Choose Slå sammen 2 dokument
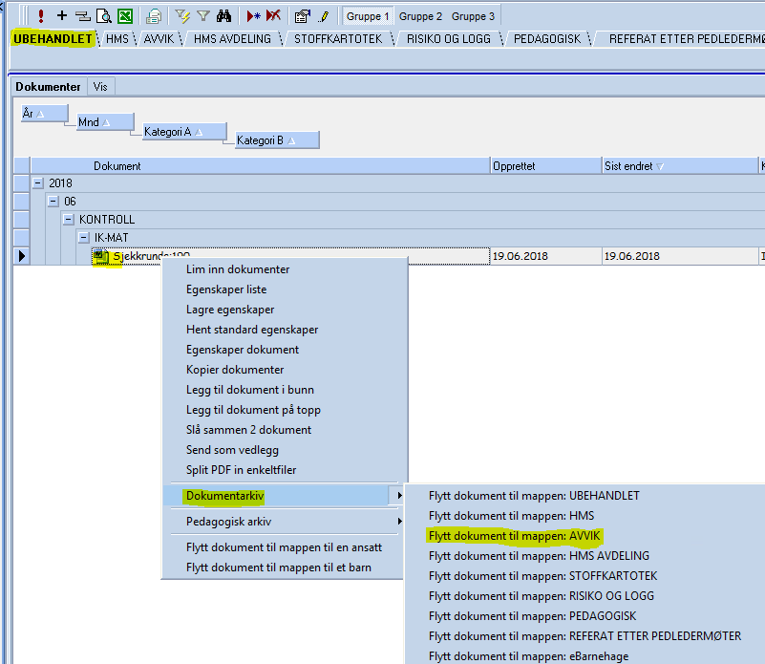 pyautogui.click(x=285, y=430)
